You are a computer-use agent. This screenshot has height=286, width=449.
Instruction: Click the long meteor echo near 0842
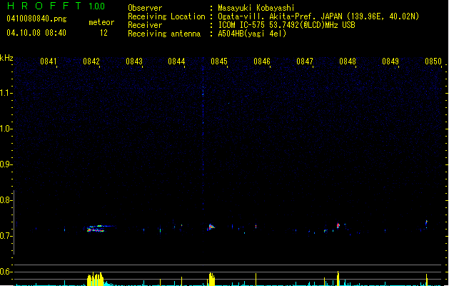pyautogui.click(x=100, y=228)
